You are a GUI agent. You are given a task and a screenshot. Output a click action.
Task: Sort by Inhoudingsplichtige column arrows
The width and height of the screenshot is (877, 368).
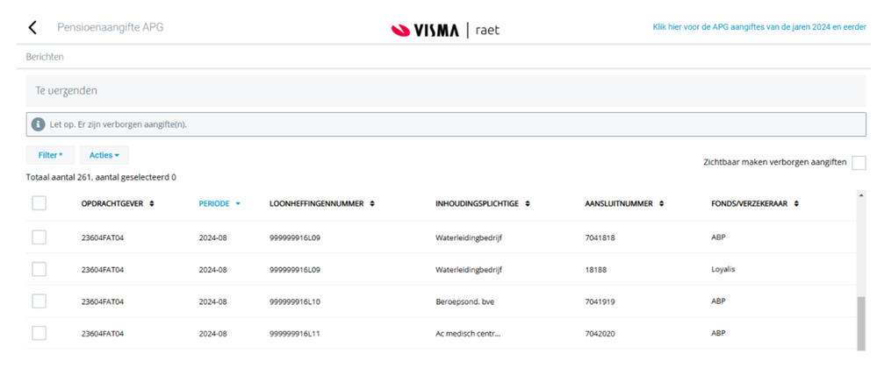(528, 204)
